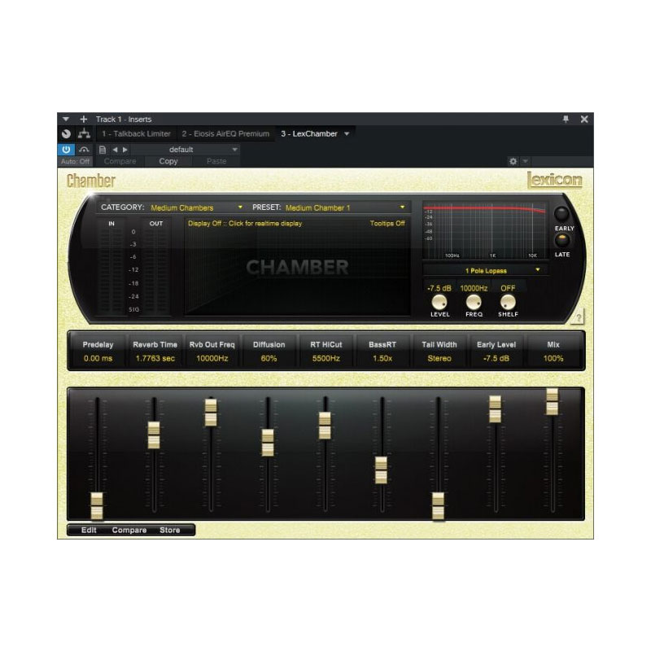Select the LexChamber insert tab

click(x=309, y=133)
